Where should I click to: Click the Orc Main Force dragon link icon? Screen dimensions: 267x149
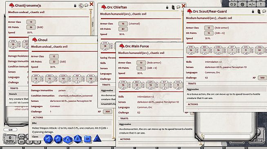point(122,46)
